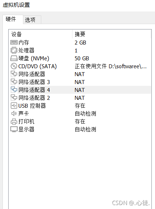This screenshot has width=155, height=209.
Task: Click the 2 GB memory summary
Action: [80, 43]
